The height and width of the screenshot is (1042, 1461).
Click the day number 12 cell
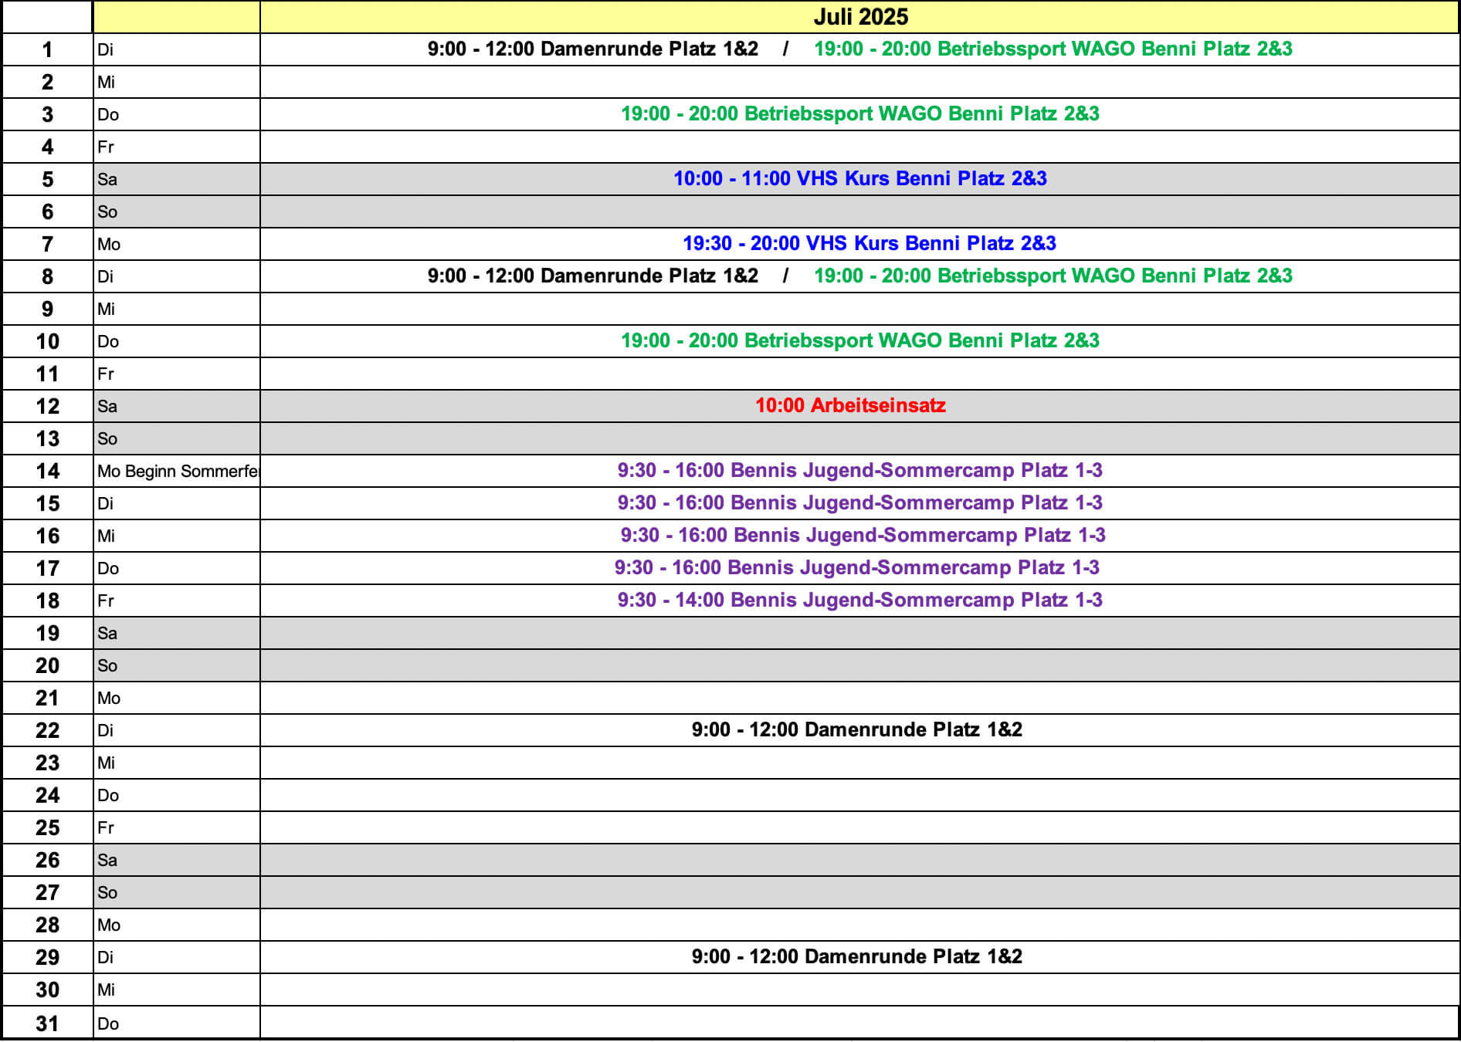(x=47, y=406)
